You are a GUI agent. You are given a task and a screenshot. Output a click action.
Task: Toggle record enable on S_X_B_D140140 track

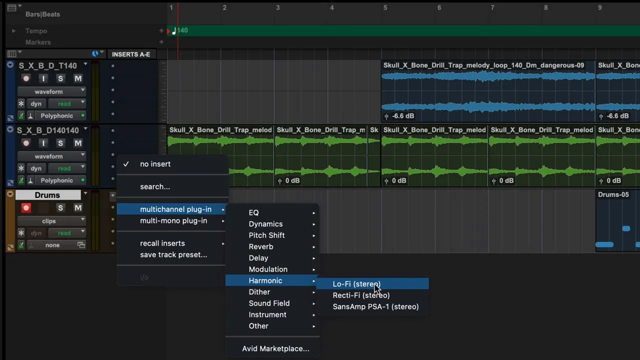[26, 143]
